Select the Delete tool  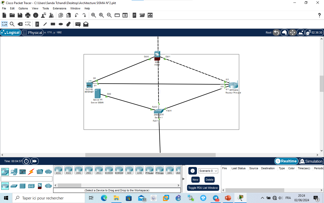(x=20, y=24)
